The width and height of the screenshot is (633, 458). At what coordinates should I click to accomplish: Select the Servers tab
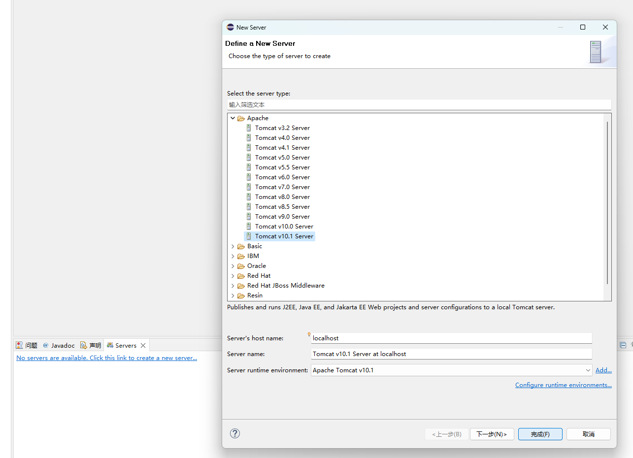click(x=122, y=345)
